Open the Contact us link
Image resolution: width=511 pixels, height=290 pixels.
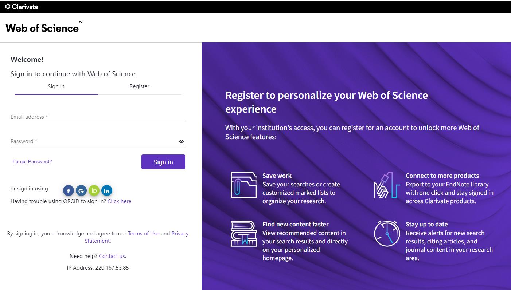click(112, 256)
